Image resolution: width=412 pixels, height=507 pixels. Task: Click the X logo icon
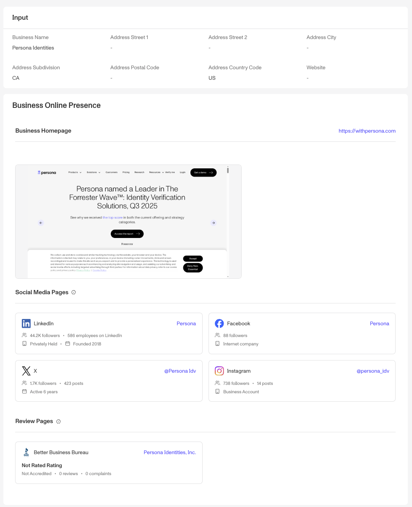point(26,371)
